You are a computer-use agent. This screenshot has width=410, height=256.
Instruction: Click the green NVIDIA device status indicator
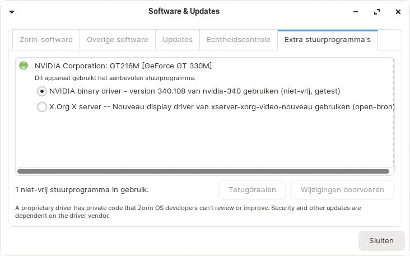(x=24, y=66)
